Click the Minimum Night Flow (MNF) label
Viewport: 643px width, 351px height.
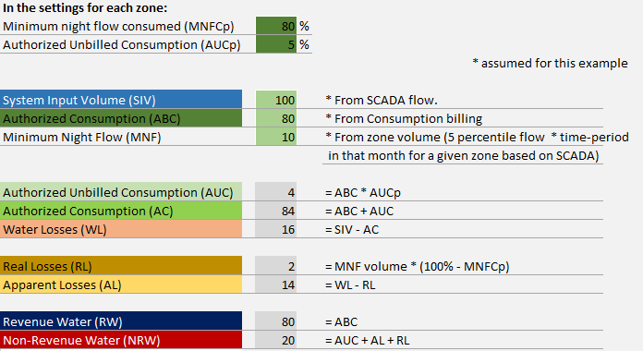pos(82,137)
